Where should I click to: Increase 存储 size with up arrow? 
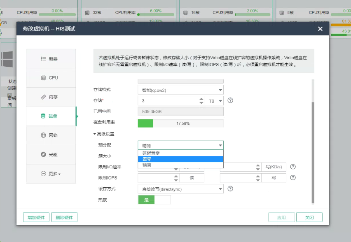(x=201, y=99)
